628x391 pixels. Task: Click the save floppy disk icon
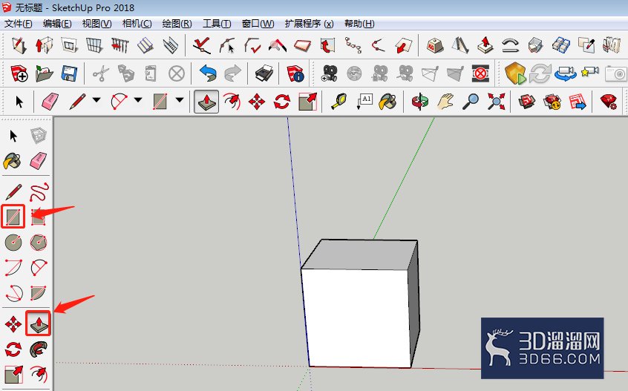(69, 73)
